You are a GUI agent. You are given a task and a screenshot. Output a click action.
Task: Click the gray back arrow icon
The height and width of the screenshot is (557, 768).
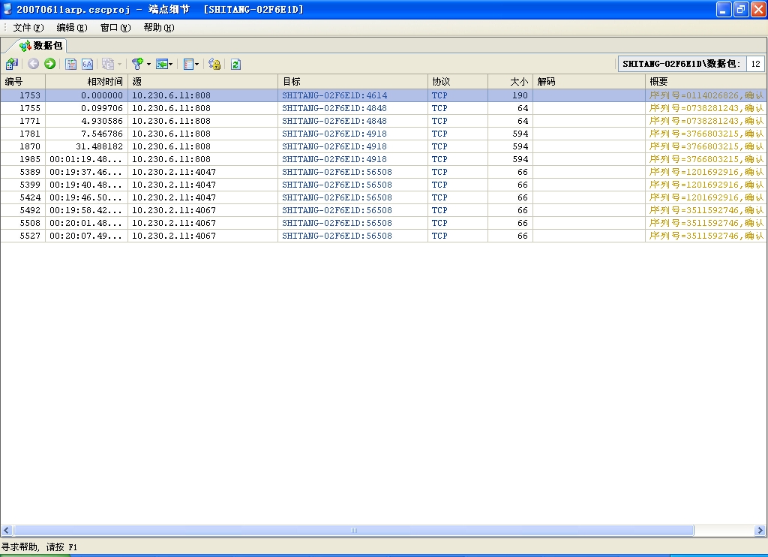34,65
